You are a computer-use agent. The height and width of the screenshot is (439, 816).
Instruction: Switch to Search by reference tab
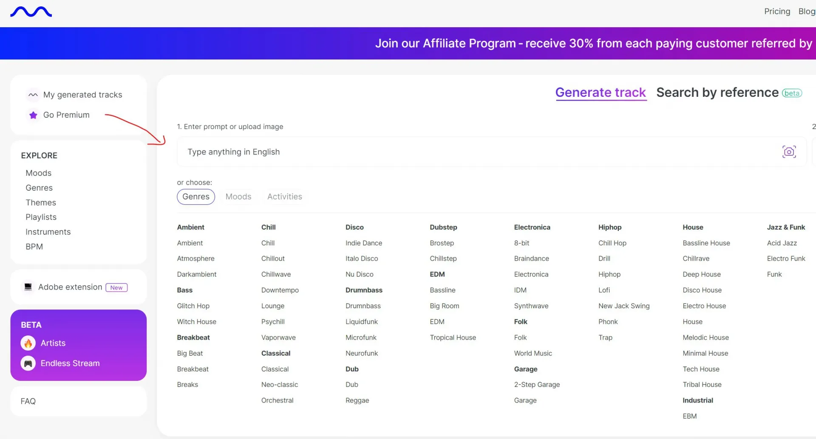[x=717, y=93]
